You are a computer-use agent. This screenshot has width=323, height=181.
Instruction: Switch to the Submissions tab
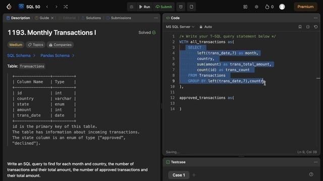pyautogui.click(x=119, y=18)
